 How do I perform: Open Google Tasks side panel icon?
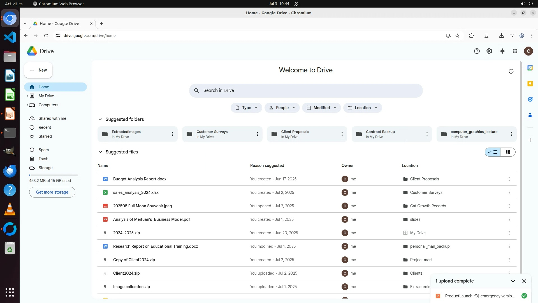(x=530, y=99)
